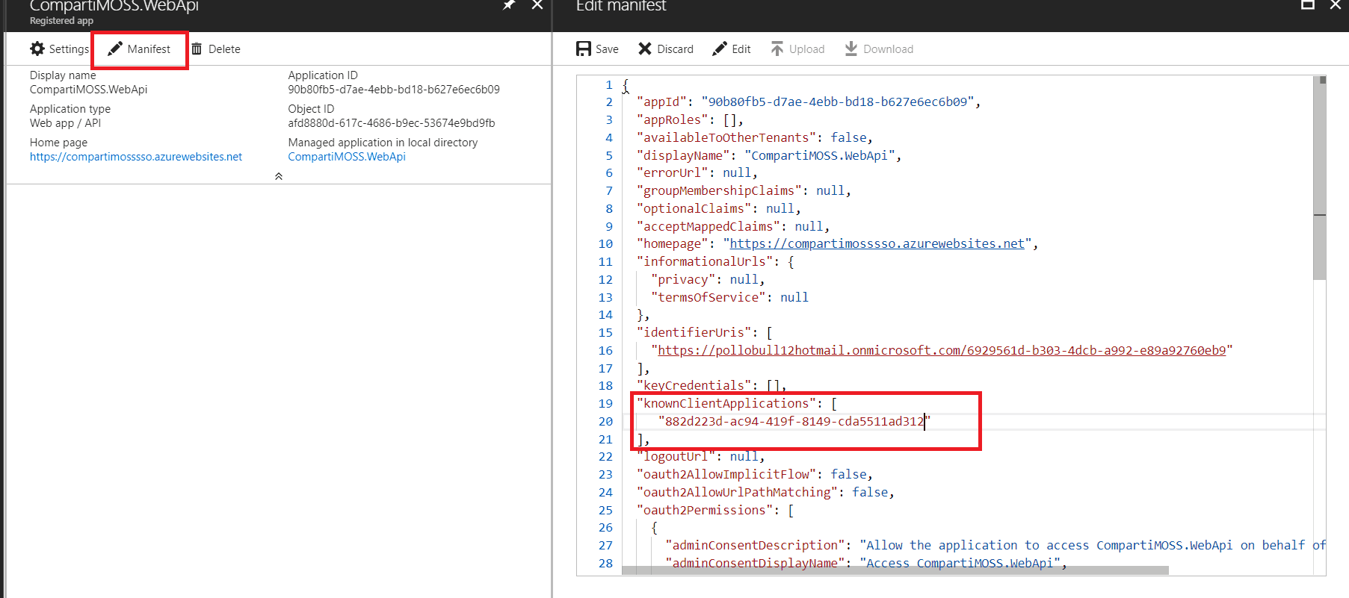Follow the homepage URL in manifest line 10

tap(877, 244)
